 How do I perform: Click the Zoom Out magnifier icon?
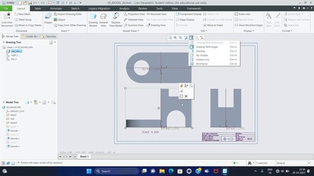[181, 38]
